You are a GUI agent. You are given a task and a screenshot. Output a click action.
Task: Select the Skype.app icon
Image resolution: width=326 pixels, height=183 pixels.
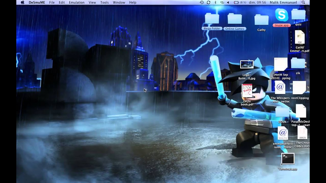[282, 15]
